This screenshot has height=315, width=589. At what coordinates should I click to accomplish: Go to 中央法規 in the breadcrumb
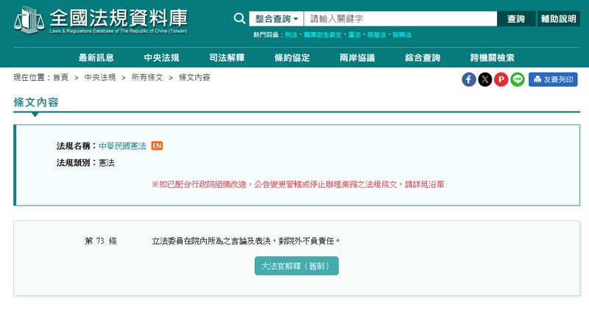coord(100,78)
